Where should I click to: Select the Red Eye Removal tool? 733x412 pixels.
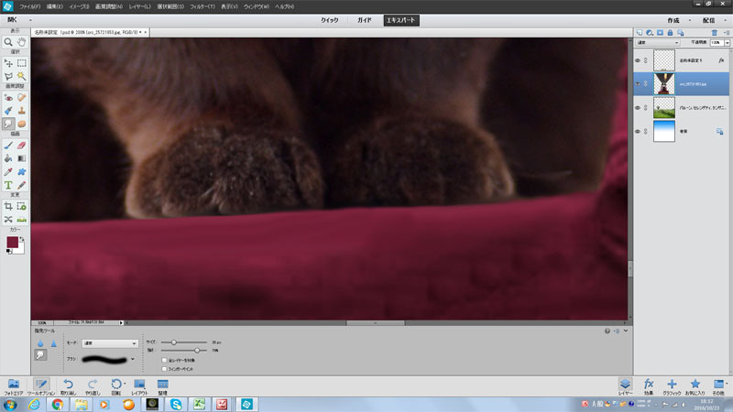pos(8,98)
